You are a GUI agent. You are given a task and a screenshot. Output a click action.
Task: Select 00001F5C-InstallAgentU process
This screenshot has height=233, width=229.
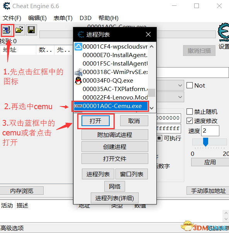point(111,64)
